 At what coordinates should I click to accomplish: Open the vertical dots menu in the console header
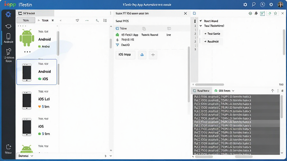pyautogui.click(x=278, y=91)
